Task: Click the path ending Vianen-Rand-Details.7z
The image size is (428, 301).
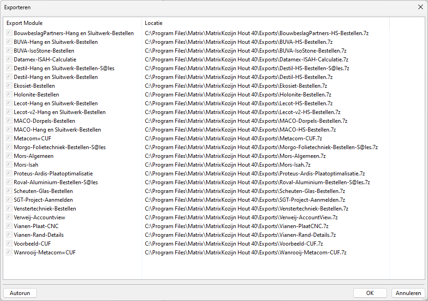Action: (x=240, y=235)
